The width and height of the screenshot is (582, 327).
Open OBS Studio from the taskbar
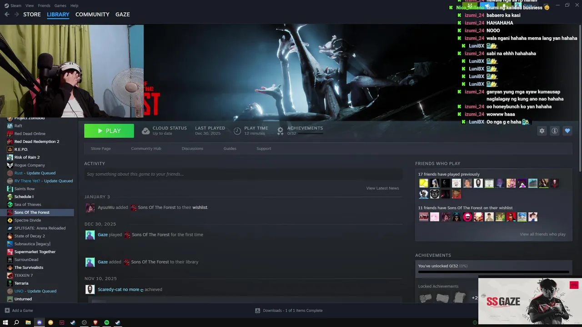point(84,322)
